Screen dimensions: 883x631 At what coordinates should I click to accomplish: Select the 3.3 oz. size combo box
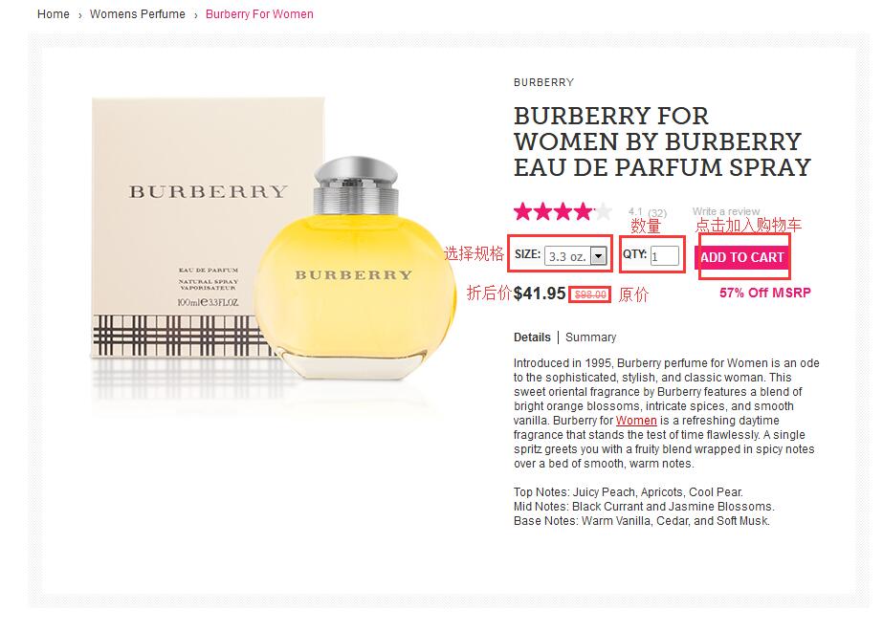click(x=576, y=256)
